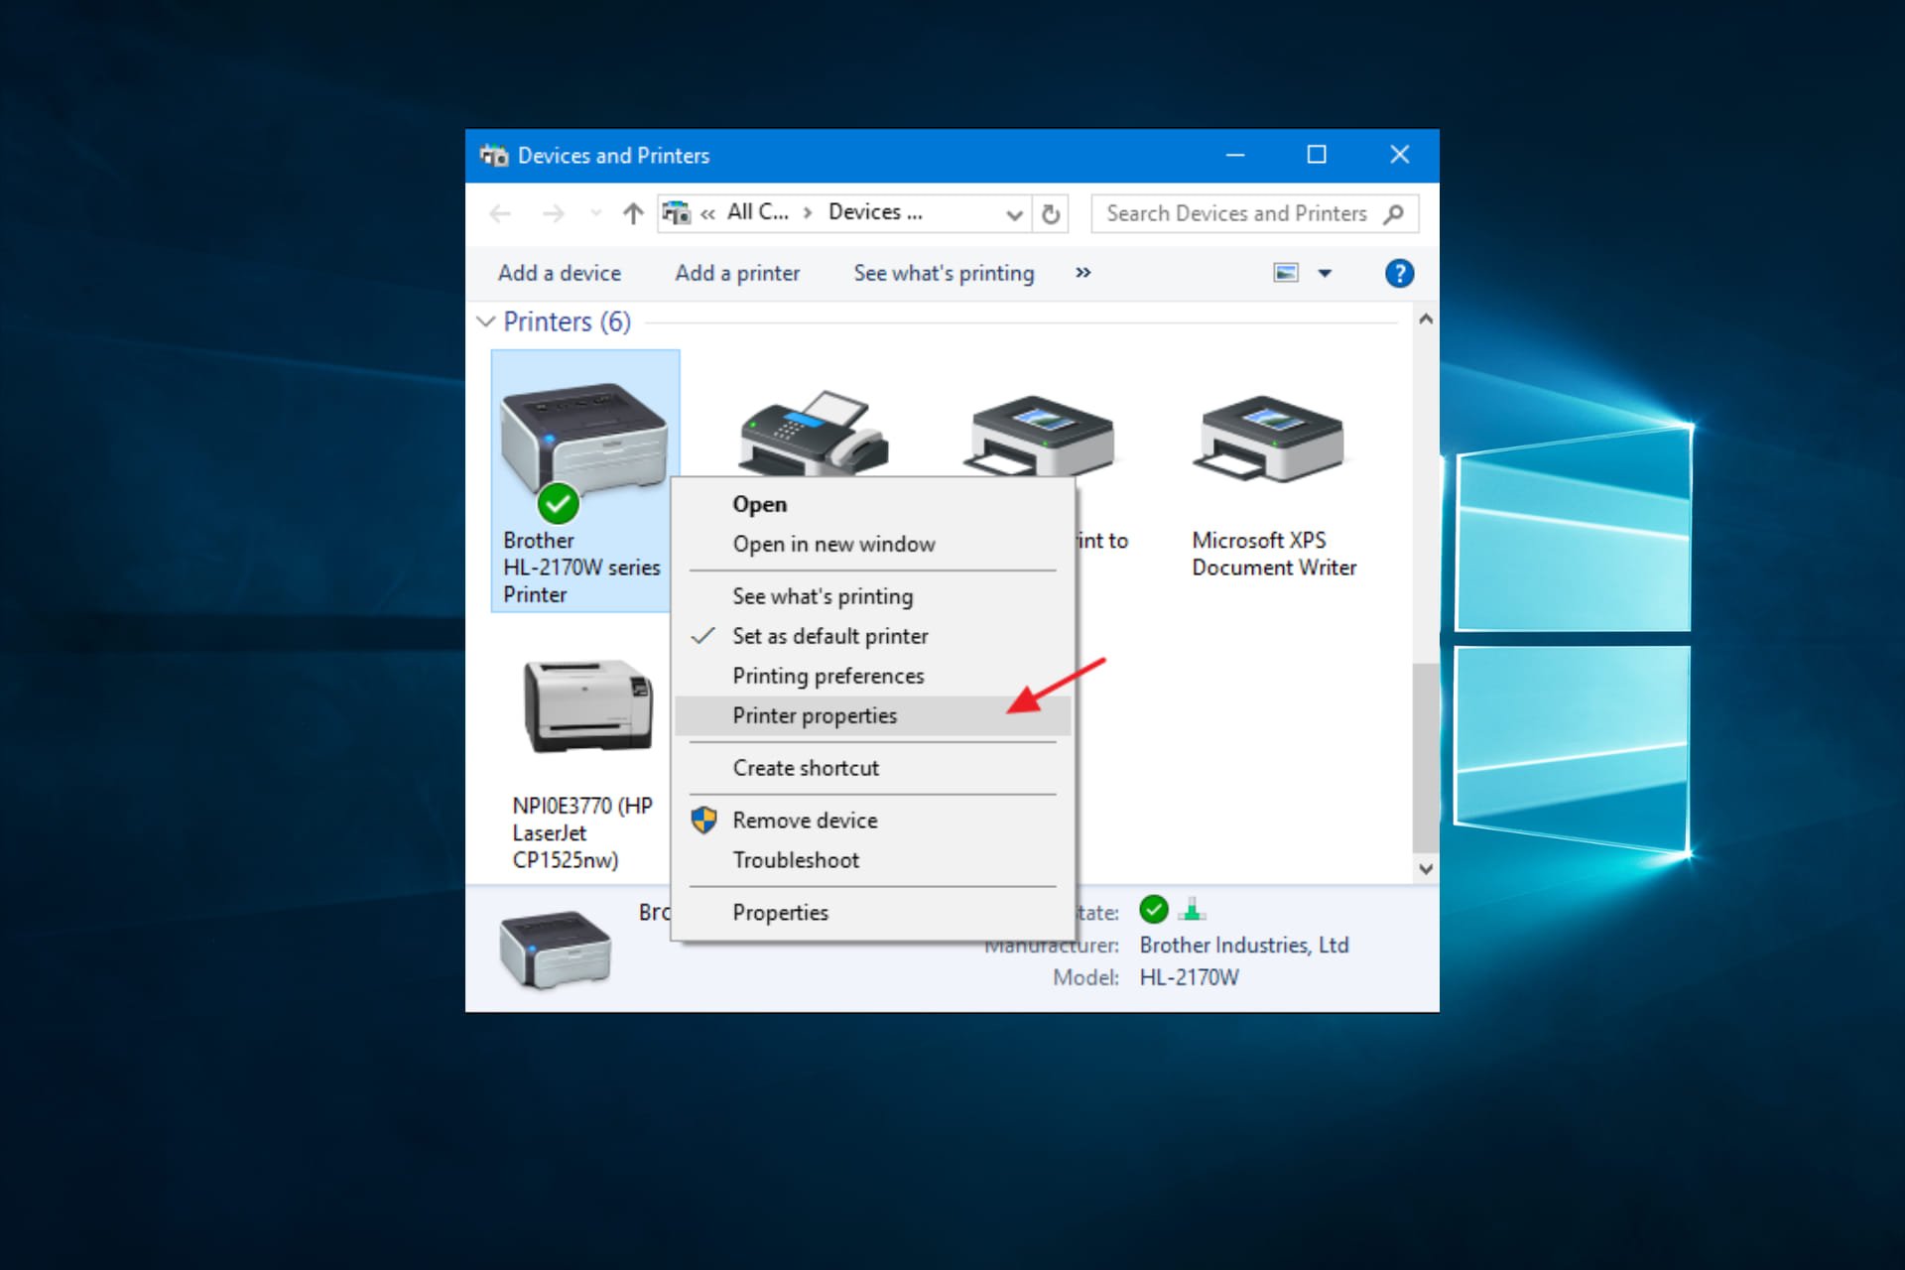Click the Printers (6) group header

[567, 321]
